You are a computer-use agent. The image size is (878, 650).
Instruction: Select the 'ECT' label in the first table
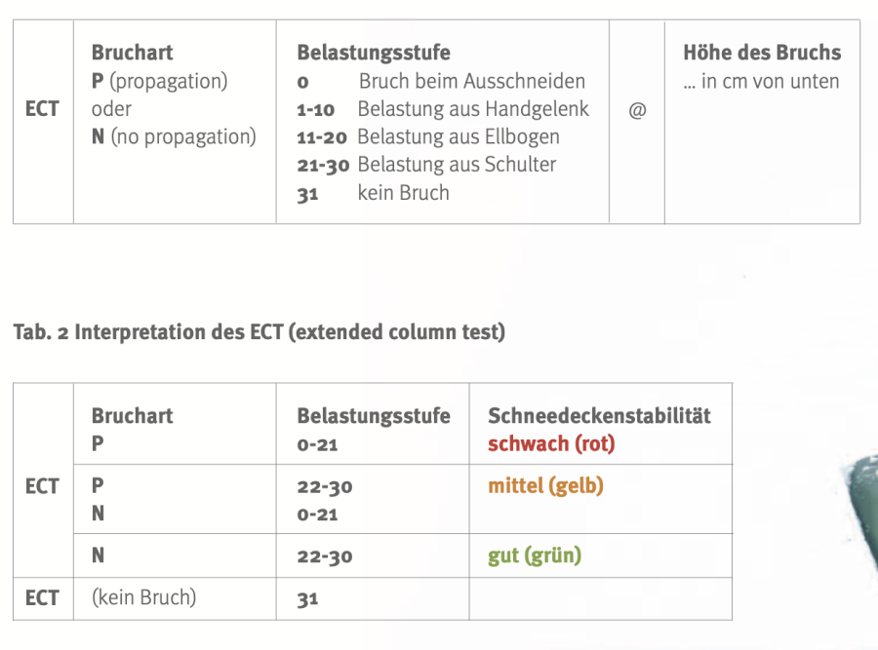42,109
